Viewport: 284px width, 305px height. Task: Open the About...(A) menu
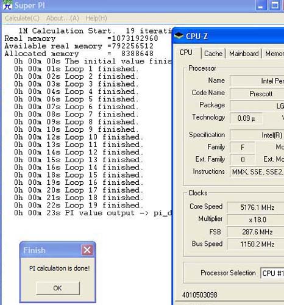coord(63,18)
